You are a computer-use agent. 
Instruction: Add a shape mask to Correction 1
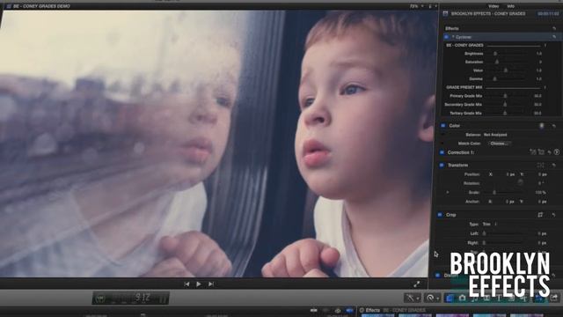[x=541, y=152]
